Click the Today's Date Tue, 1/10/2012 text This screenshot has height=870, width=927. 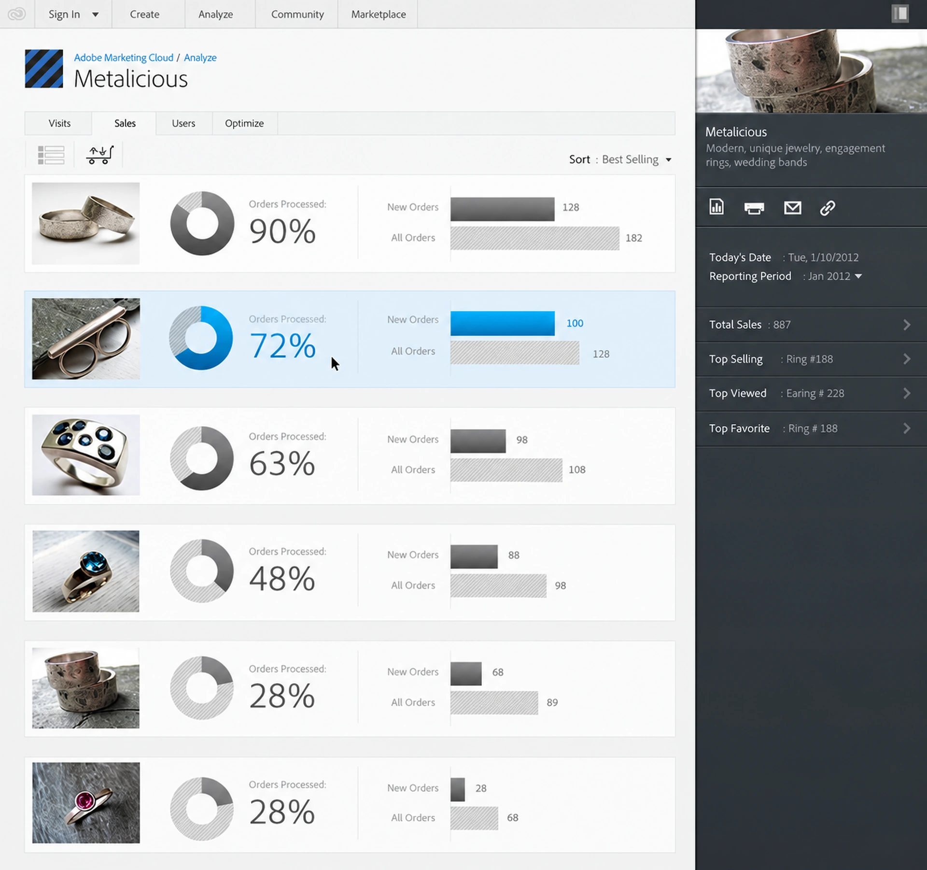tap(784, 257)
